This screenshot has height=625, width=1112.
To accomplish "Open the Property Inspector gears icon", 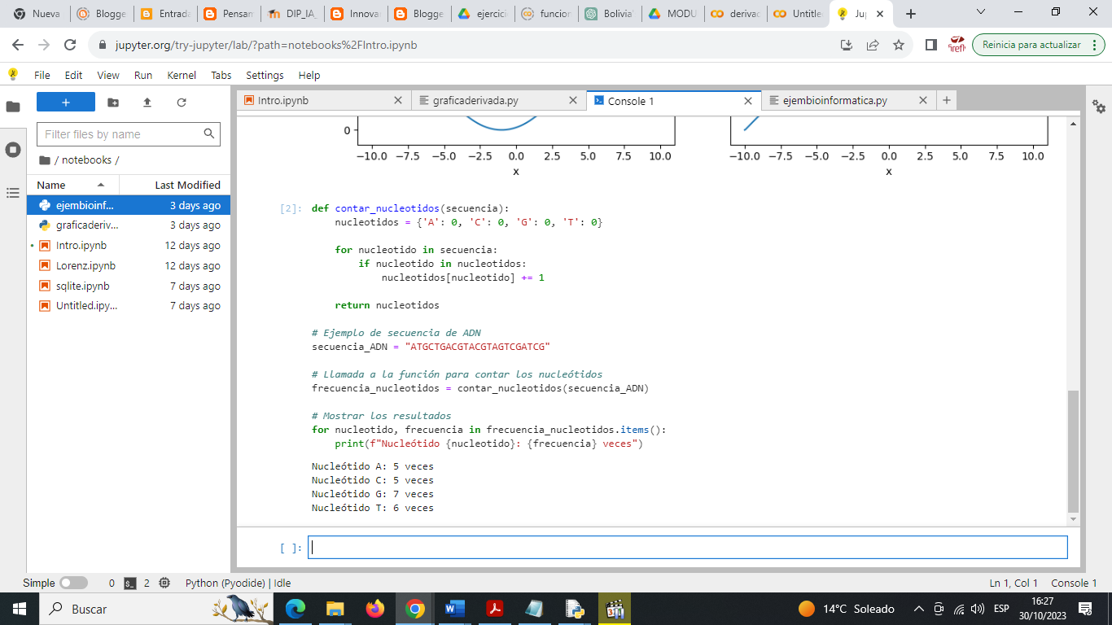I will click(x=1099, y=107).
